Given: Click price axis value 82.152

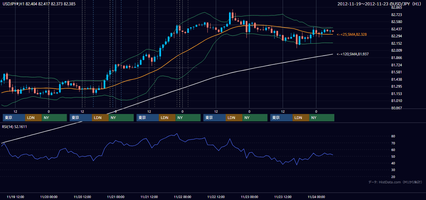Looking at the screenshot, I should pos(397,43).
